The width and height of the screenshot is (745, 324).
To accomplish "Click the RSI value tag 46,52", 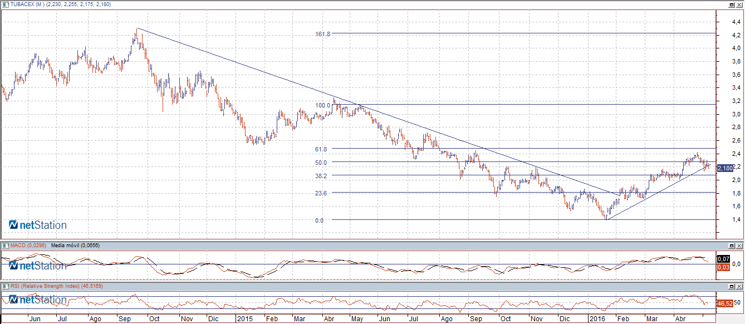I will pos(724,303).
